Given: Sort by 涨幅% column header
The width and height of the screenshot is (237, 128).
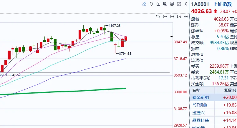Looking at the screenshot, I should click(x=230, y=90).
